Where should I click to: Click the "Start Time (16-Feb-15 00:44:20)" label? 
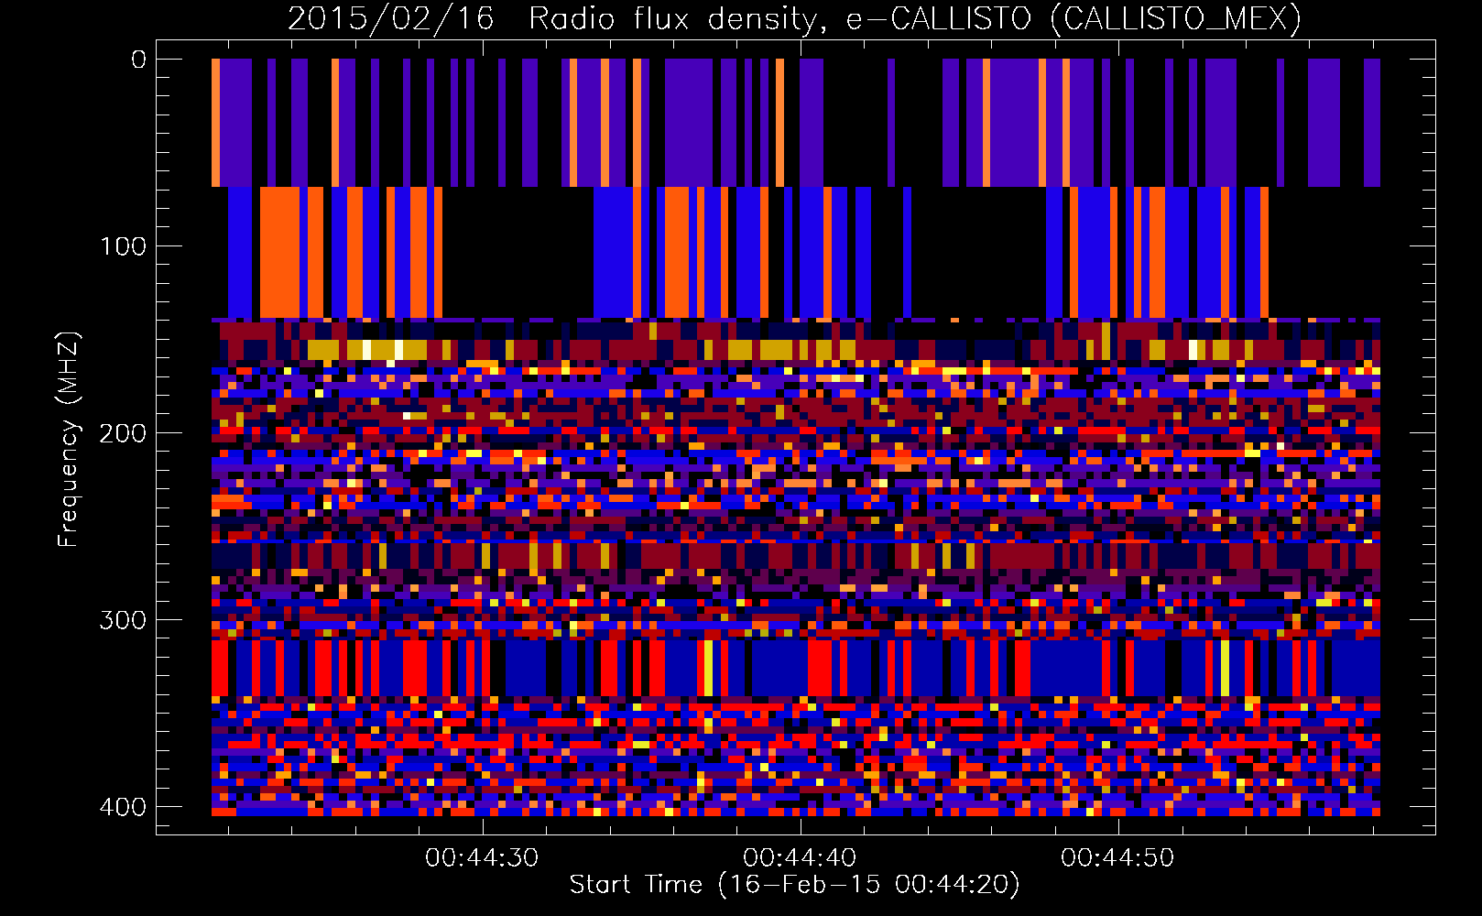point(794,885)
